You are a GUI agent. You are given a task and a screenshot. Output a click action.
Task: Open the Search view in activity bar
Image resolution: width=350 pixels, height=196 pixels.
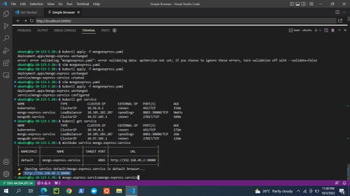6,38
